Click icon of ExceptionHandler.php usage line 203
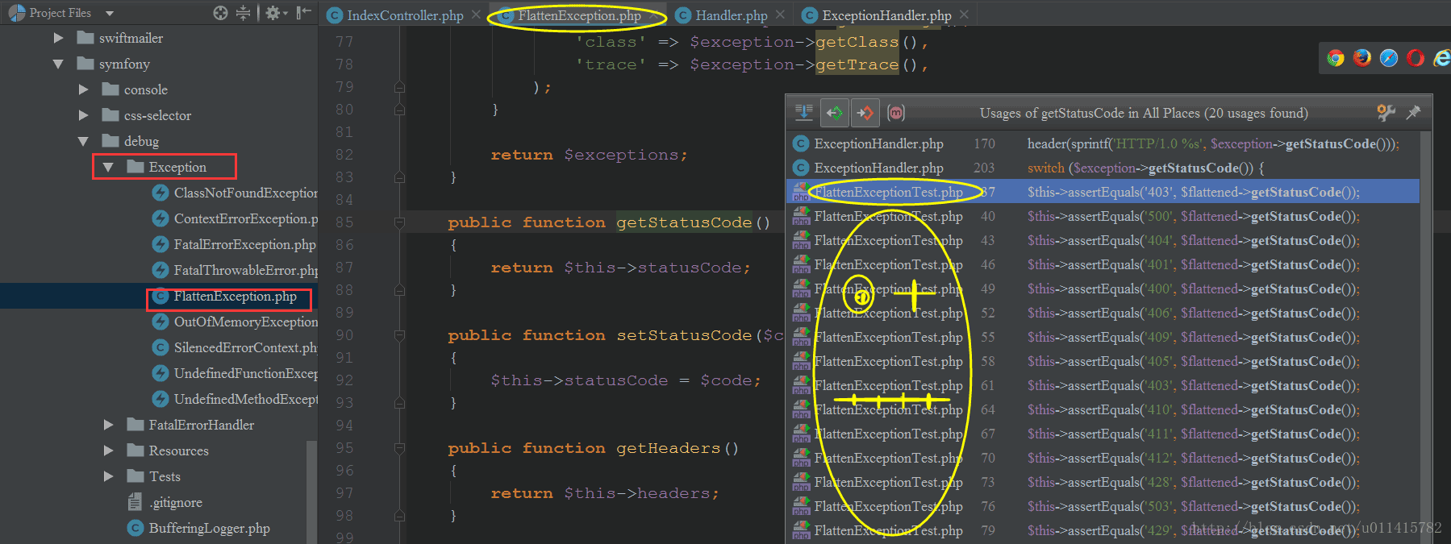This screenshot has width=1451, height=544. click(801, 168)
